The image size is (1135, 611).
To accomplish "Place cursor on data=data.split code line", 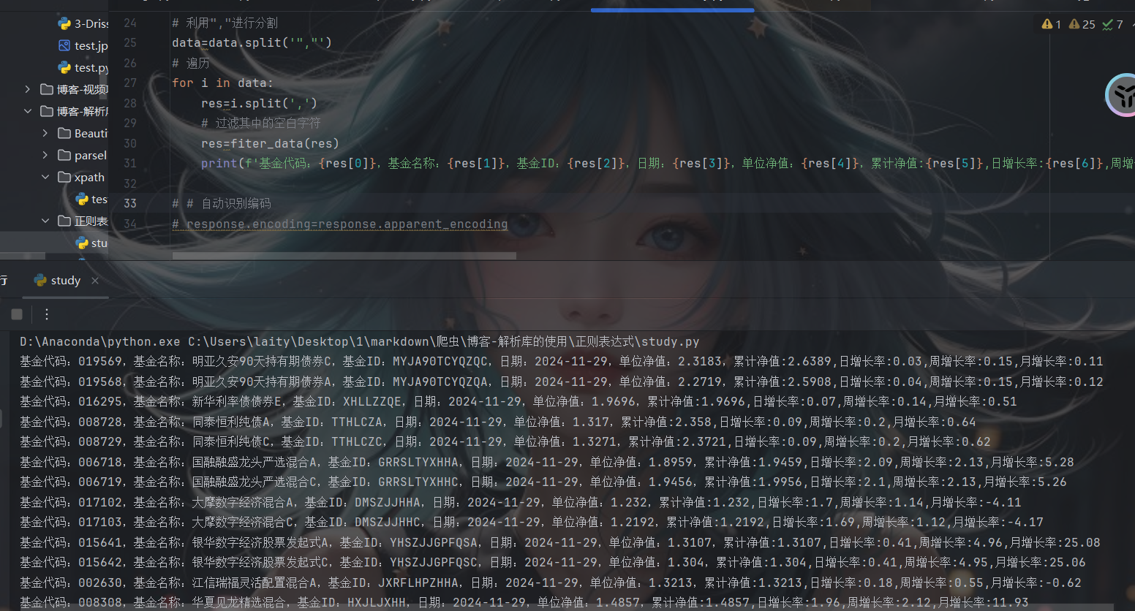I will tap(252, 42).
